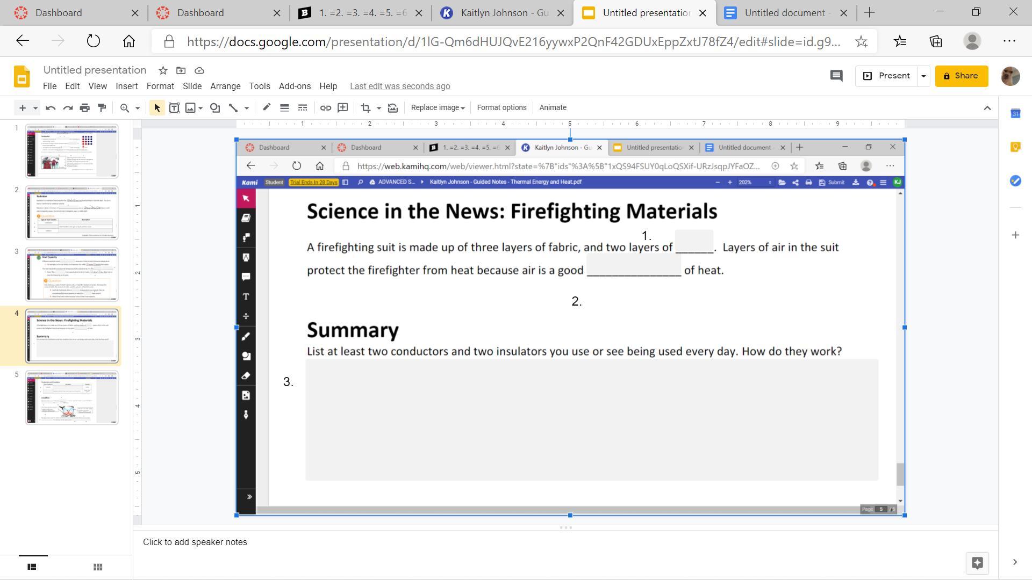Switch to grid view of slides
Image resolution: width=1032 pixels, height=580 pixels.
(98, 567)
